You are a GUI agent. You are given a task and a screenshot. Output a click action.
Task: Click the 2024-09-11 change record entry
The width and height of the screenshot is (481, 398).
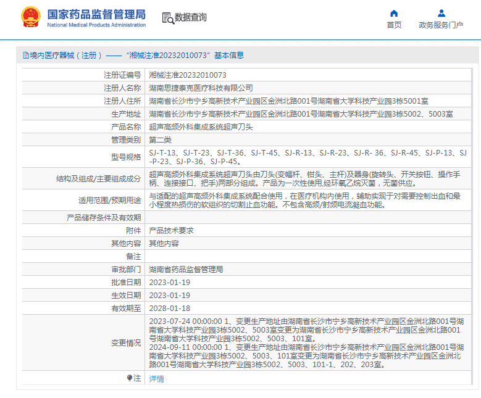tap(306, 355)
